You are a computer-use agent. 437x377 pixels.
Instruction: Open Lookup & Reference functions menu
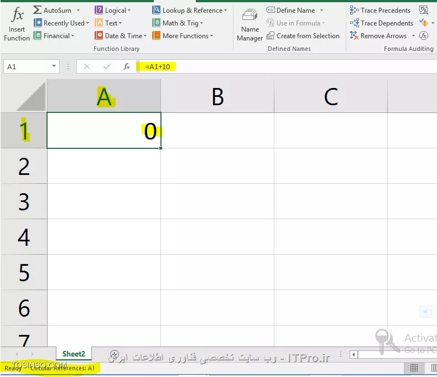pos(190,11)
